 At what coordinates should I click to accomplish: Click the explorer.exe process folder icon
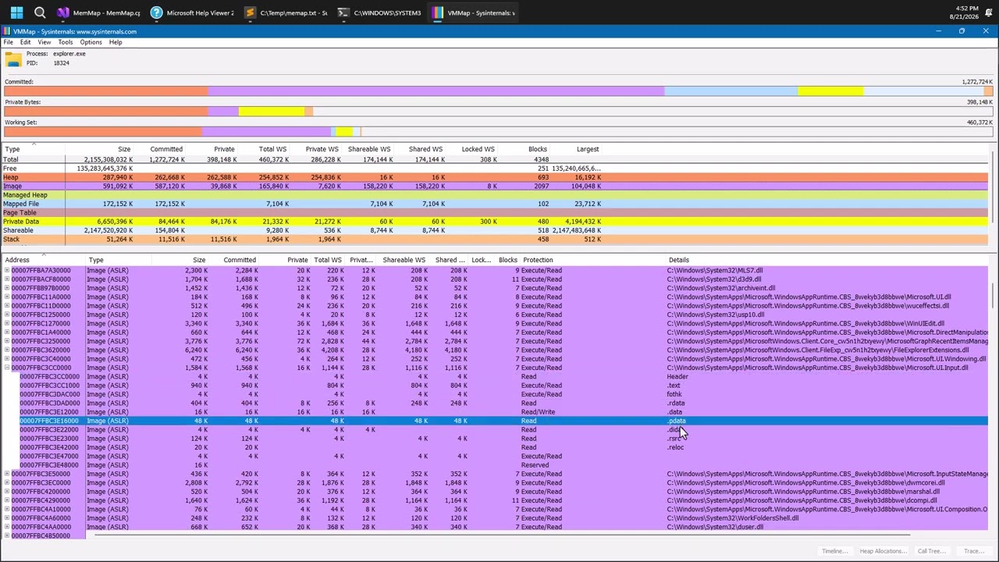[13, 59]
